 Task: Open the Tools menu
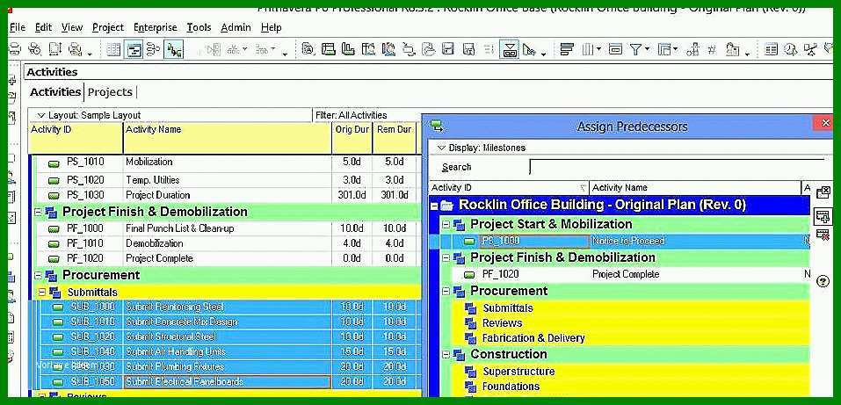tap(199, 27)
